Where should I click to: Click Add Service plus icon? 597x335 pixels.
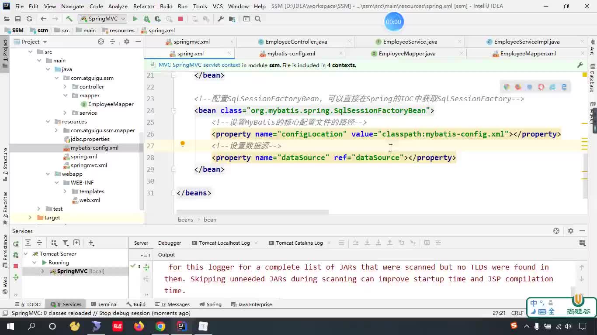tap(91, 243)
